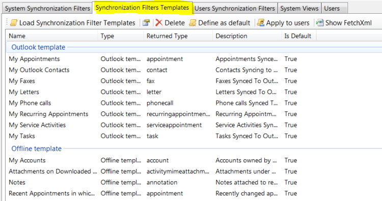The height and width of the screenshot is (201, 382).
Task: Click the Delete button label
Action: (x=175, y=23)
